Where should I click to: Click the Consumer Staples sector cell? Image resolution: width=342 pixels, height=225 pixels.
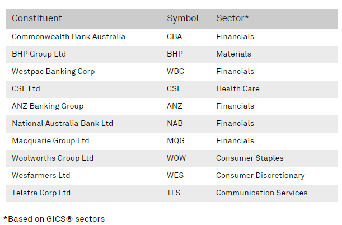coord(250,158)
